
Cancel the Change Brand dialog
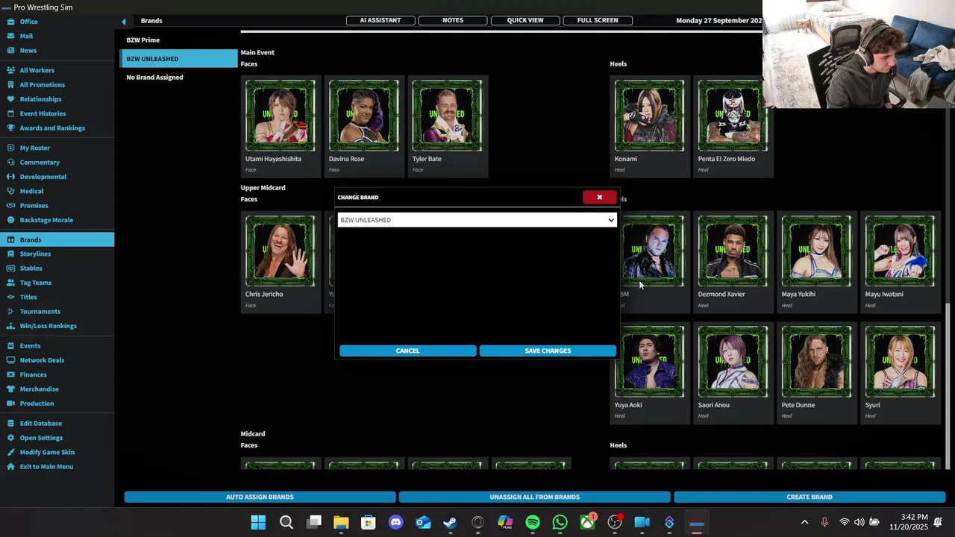point(407,351)
